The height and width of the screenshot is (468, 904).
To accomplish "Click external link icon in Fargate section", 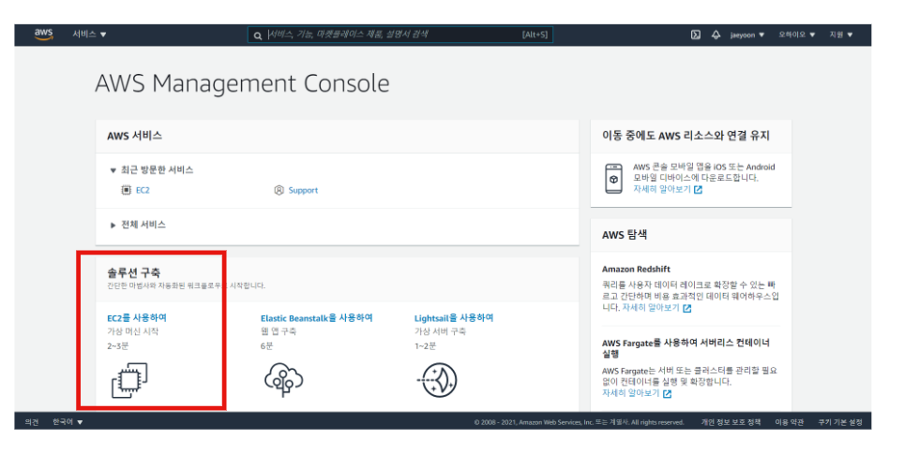I will (x=667, y=393).
